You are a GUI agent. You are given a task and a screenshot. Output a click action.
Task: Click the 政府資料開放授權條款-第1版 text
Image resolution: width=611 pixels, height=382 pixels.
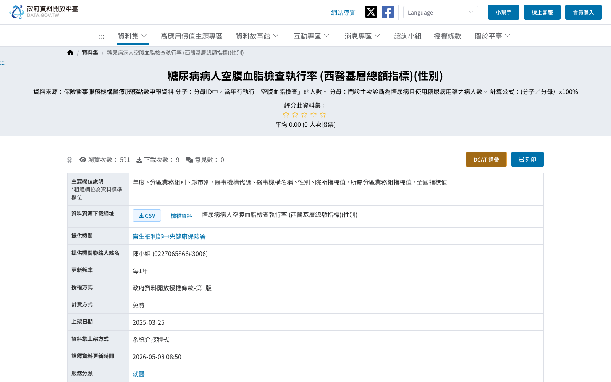172,288
